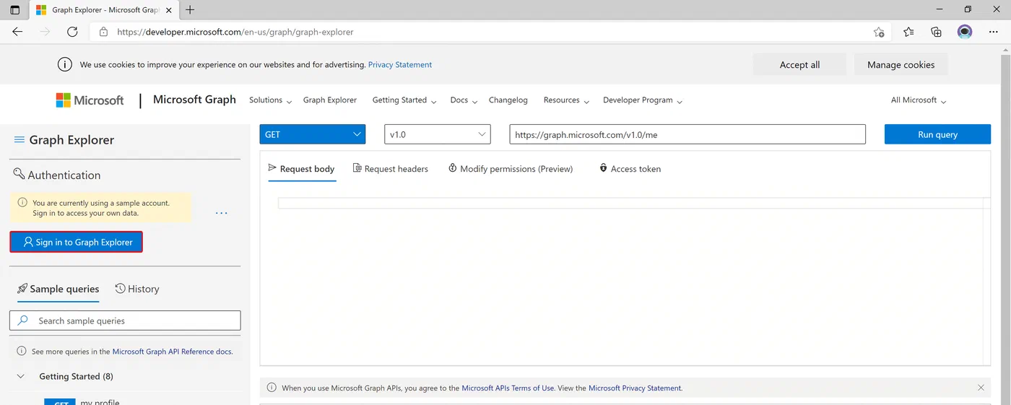Viewport: 1011px width, 405px height.
Task: Click the Microsoft logo
Action: [x=90, y=100]
